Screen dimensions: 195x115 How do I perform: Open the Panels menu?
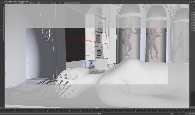tap(28, 1)
